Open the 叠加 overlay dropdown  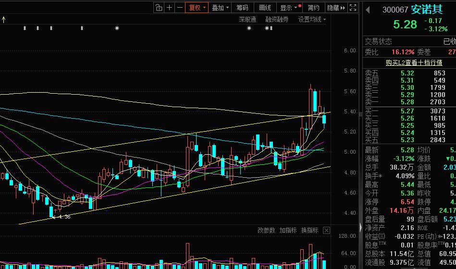220,8
